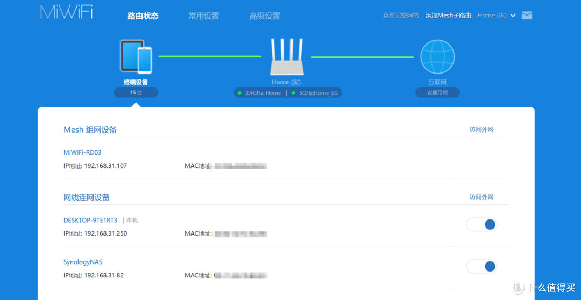The height and width of the screenshot is (300, 581).
Task: Click the terminal devices tablet-phone icon
Action: (136, 56)
